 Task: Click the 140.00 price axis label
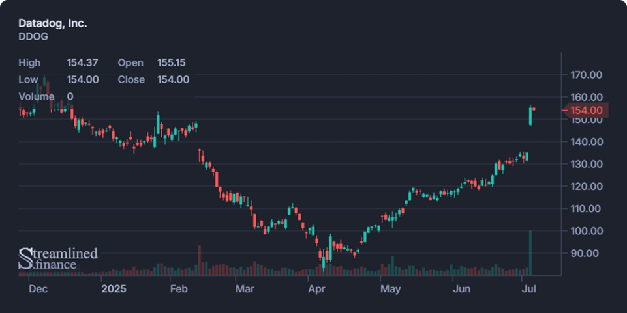pos(586,142)
